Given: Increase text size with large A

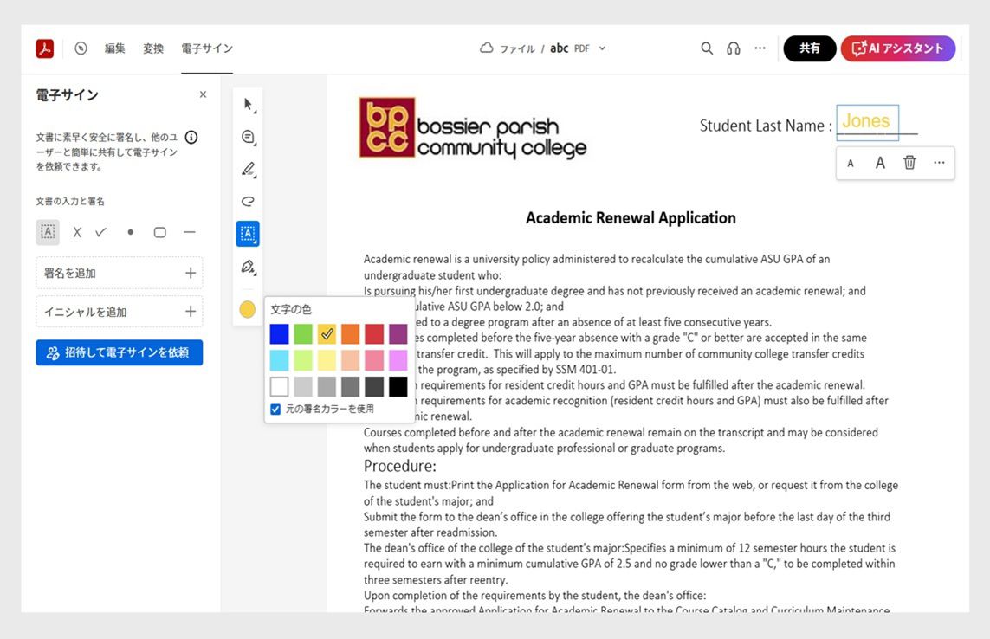Looking at the screenshot, I should click(880, 163).
